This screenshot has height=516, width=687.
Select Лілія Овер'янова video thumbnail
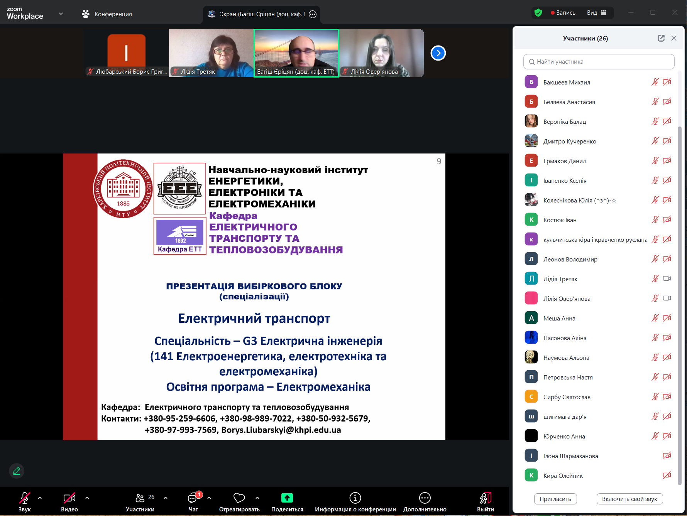point(381,53)
